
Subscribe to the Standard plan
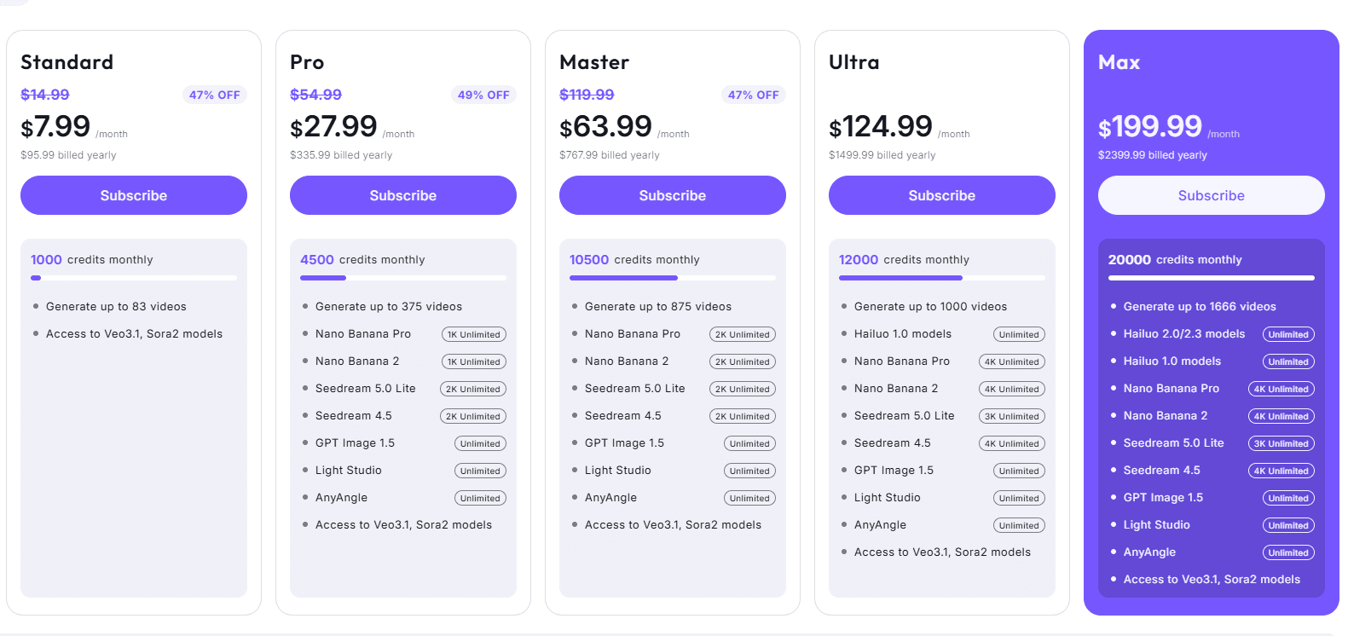click(x=134, y=195)
